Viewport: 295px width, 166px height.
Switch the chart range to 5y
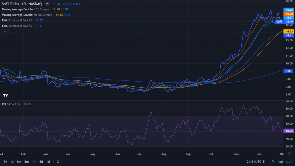point(5,162)
